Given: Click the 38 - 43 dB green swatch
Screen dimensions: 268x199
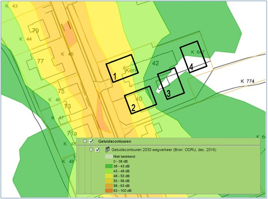Looking at the screenshot, I should pos(108,166).
